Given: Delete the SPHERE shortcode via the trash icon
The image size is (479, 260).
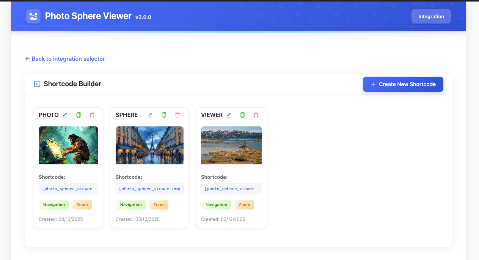Looking at the screenshot, I should 177,115.
